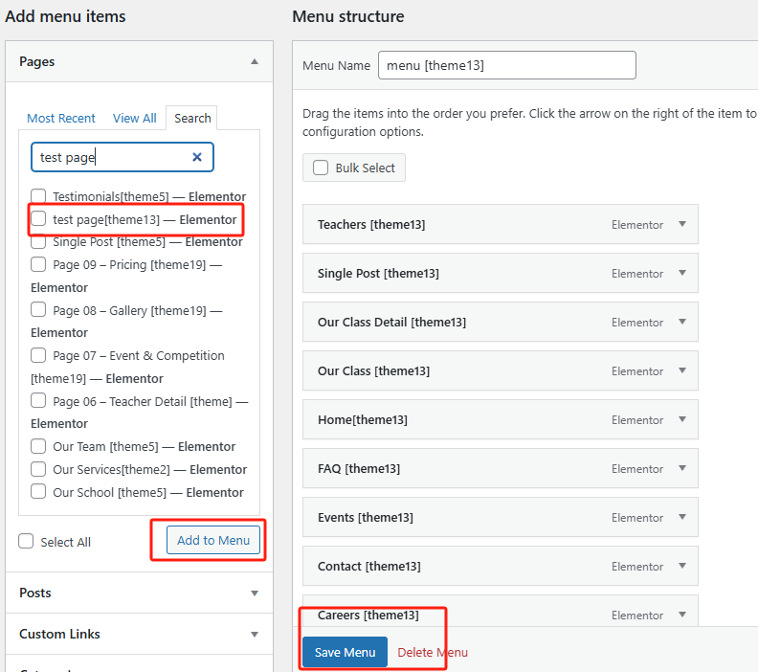The image size is (758, 672).
Task: Click the Add to Menu button
Action: pos(213,540)
